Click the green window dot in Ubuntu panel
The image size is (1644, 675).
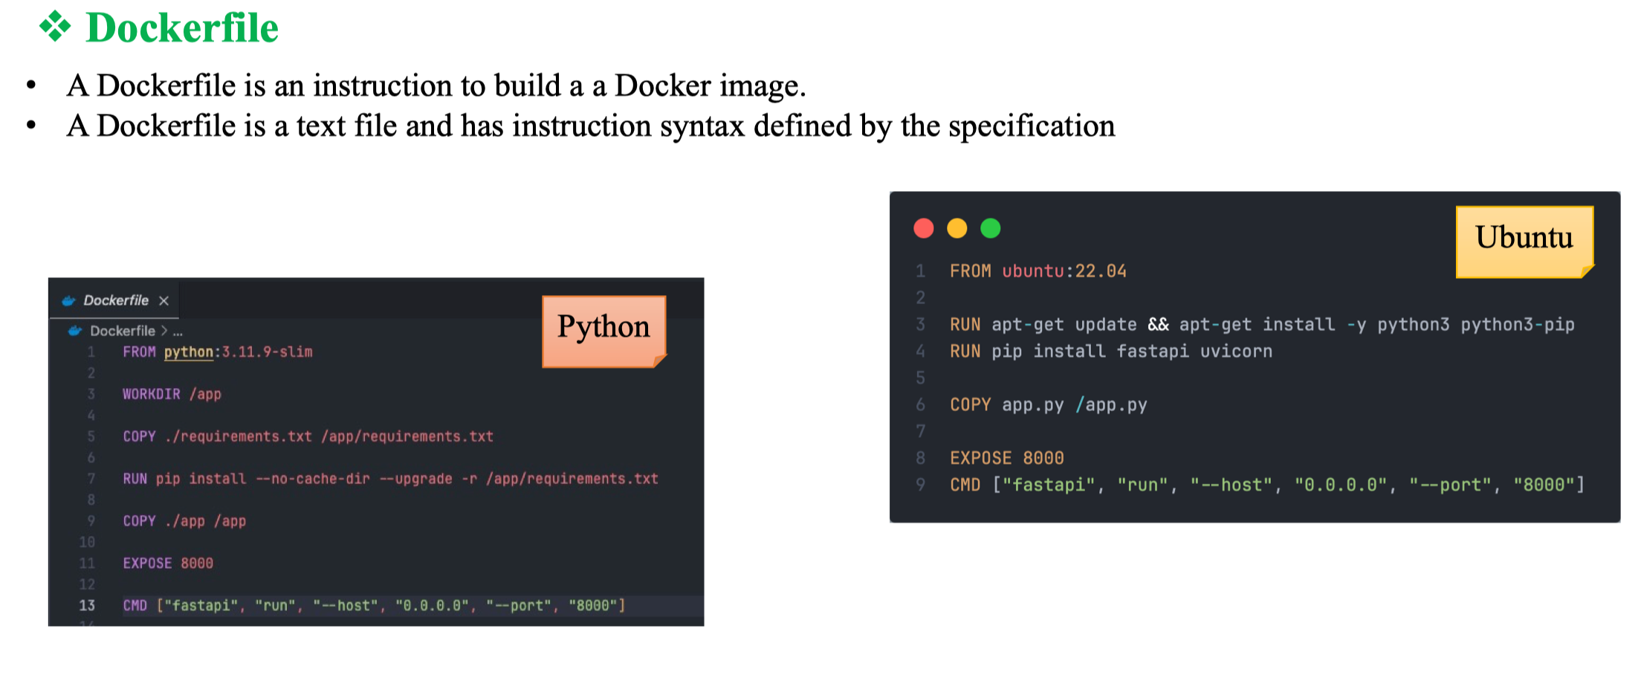pos(991,228)
